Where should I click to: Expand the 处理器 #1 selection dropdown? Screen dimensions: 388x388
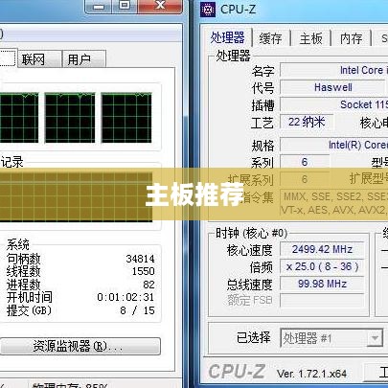point(375,338)
